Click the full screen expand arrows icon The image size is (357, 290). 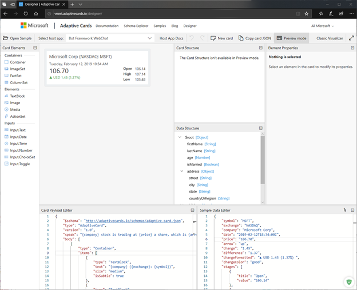click(351, 38)
